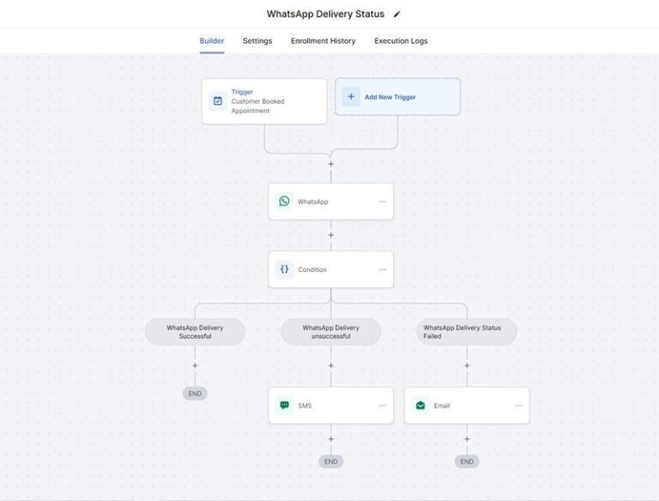Open the Enrollment History tab

pyautogui.click(x=323, y=41)
